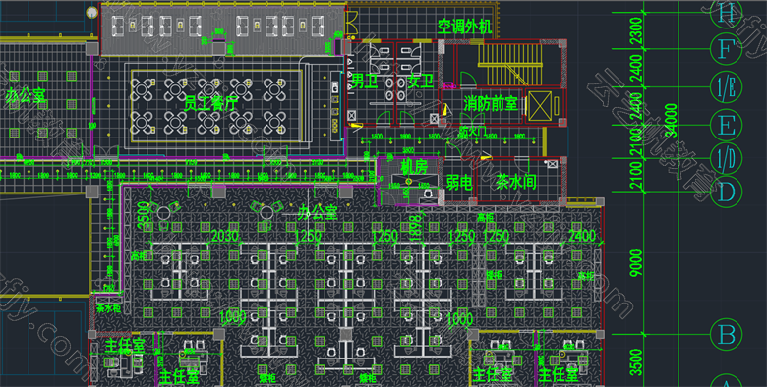The image size is (767, 387).
Task: Click the 弱电 room label
Action: coord(459,183)
